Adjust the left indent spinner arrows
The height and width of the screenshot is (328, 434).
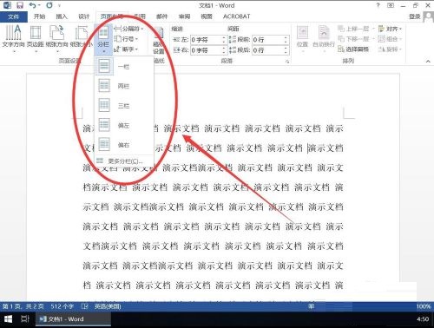224,40
